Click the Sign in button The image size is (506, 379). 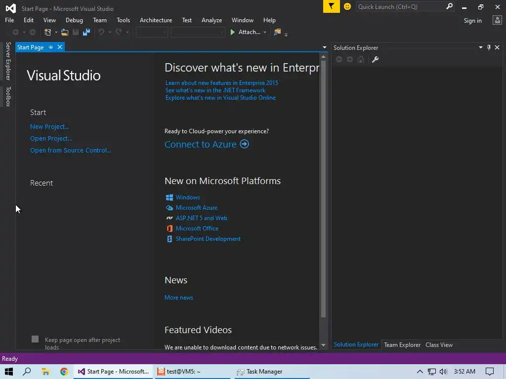(472, 21)
